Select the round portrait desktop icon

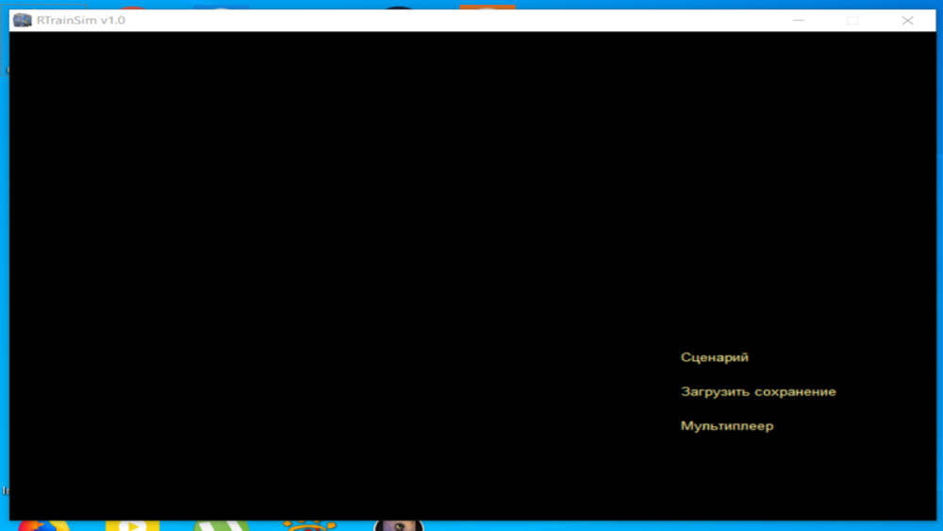click(398, 525)
